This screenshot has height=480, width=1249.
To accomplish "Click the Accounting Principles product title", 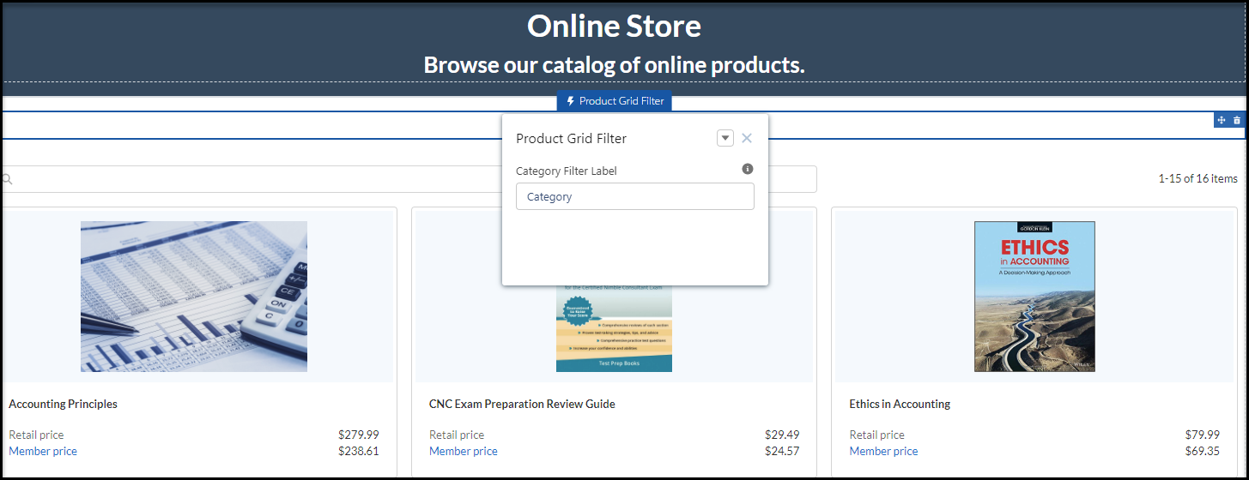I will (x=63, y=404).
